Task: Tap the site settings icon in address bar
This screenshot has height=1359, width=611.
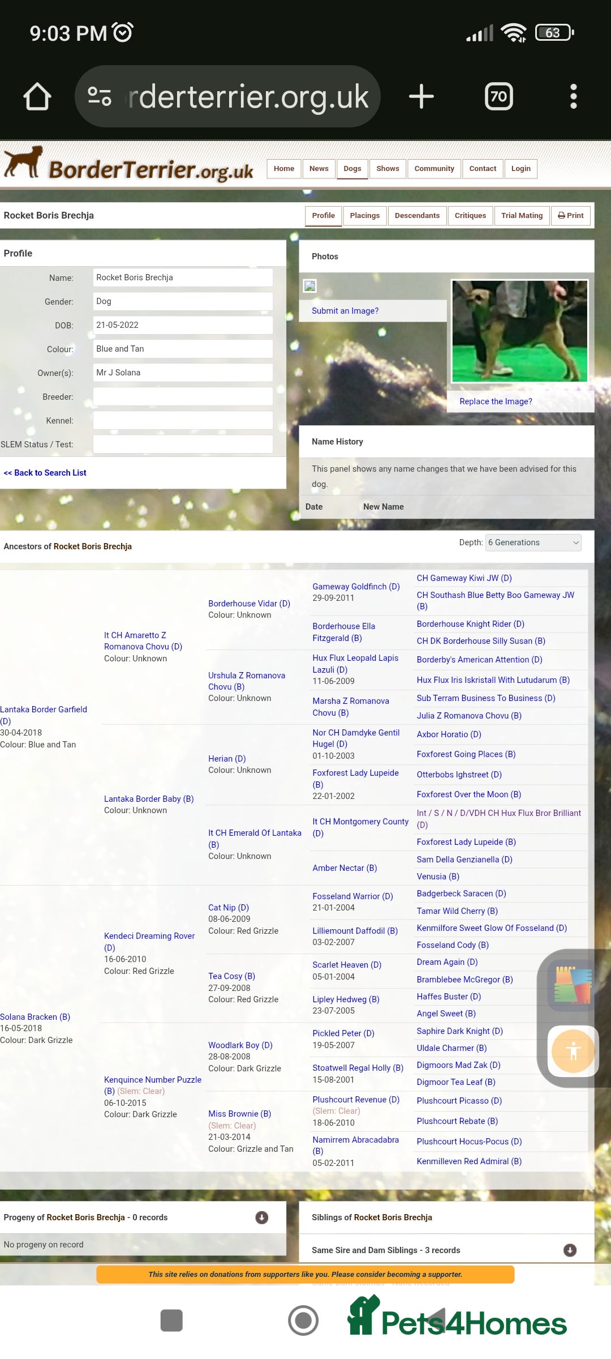Action: coord(100,96)
